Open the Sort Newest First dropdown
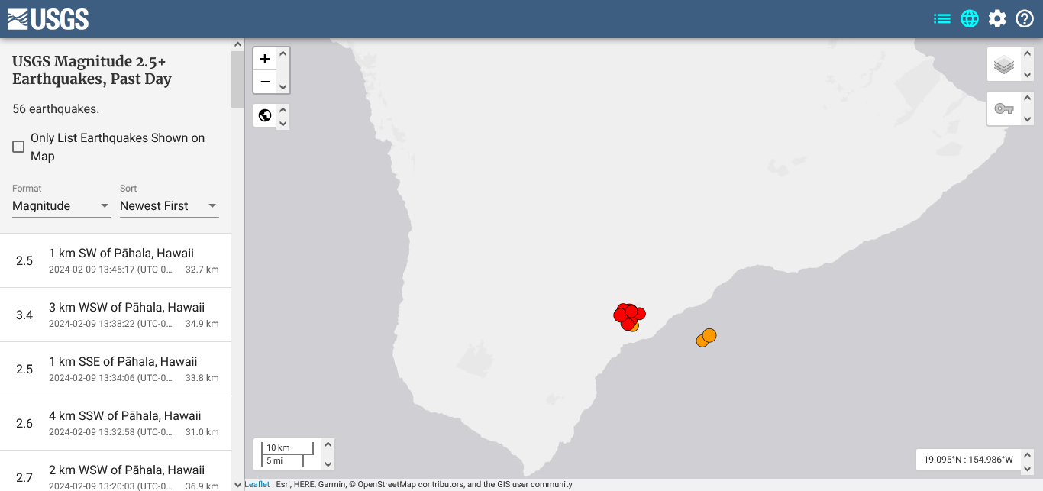Screen dimensions: 1043x491 [x=170, y=206]
